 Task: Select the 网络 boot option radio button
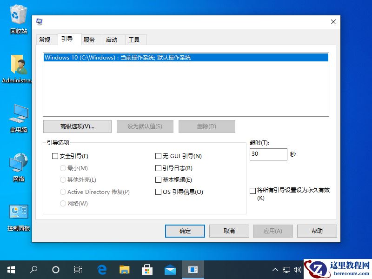[x=63, y=203]
